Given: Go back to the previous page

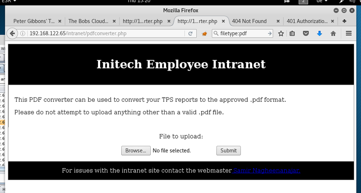Looking at the screenshot, I should tap(12, 33).
